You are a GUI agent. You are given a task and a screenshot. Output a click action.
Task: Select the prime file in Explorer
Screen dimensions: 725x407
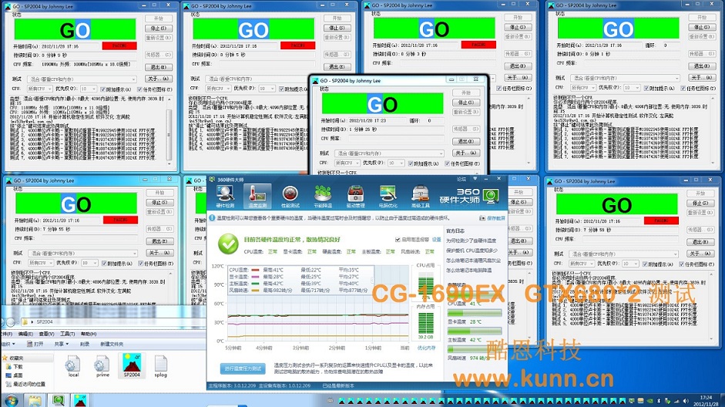tap(102, 366)
